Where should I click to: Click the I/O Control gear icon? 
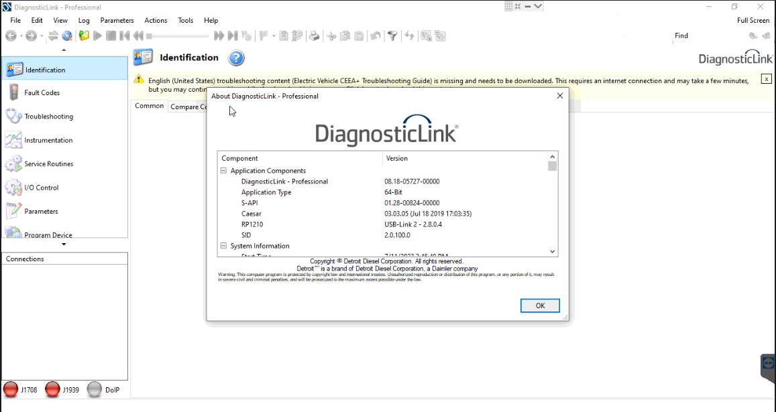[13, 188]
